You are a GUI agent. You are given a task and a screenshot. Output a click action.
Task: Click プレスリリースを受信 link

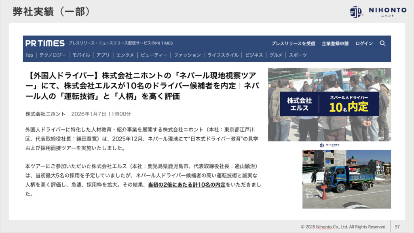[x=293, y=44]
